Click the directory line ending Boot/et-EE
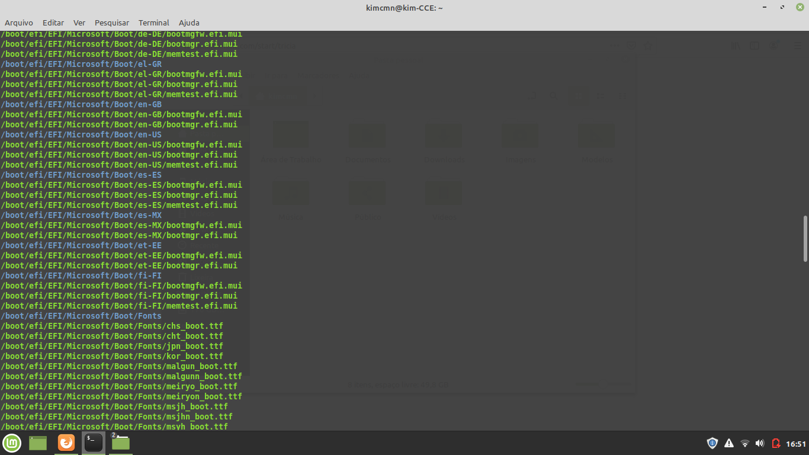The image size is (809, 455). (x=81, y=245)
